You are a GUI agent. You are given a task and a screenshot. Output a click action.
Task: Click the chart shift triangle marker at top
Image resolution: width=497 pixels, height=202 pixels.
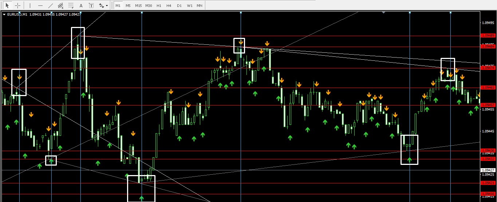pos(383,12)
